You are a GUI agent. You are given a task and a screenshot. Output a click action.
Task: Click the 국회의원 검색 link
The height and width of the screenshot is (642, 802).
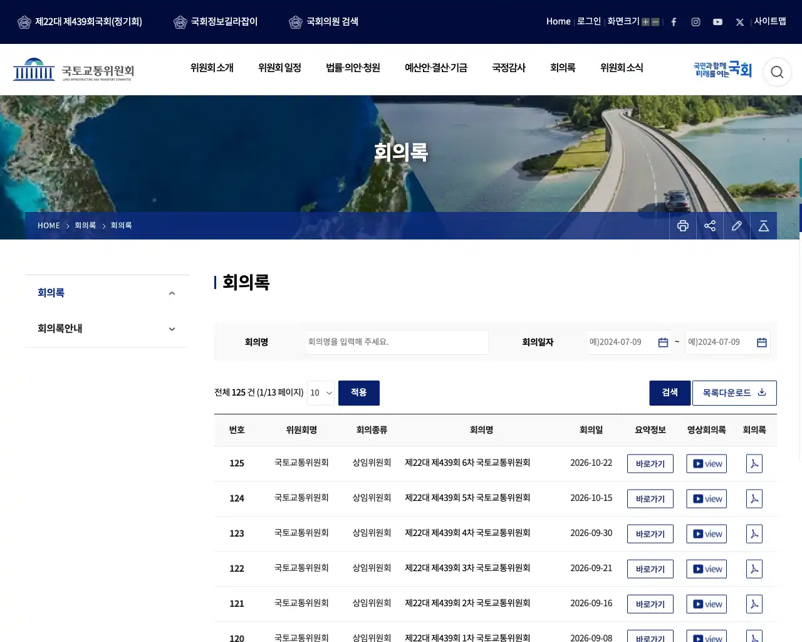pos(324,22)
